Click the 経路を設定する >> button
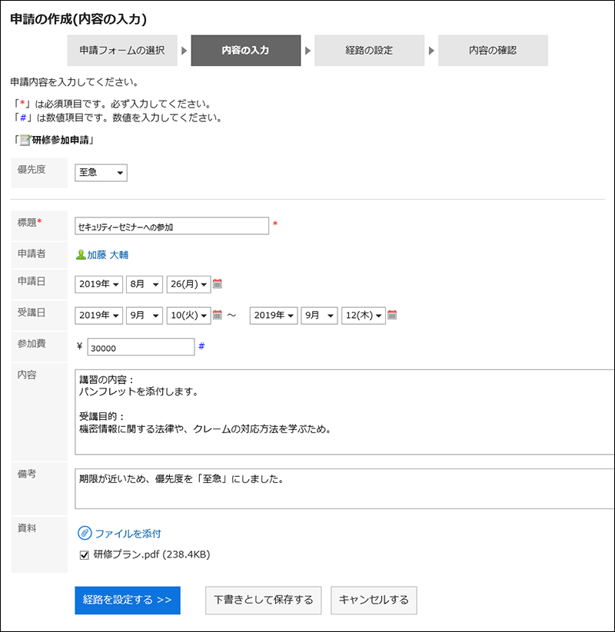615x632 pixels. click(128, 601)
